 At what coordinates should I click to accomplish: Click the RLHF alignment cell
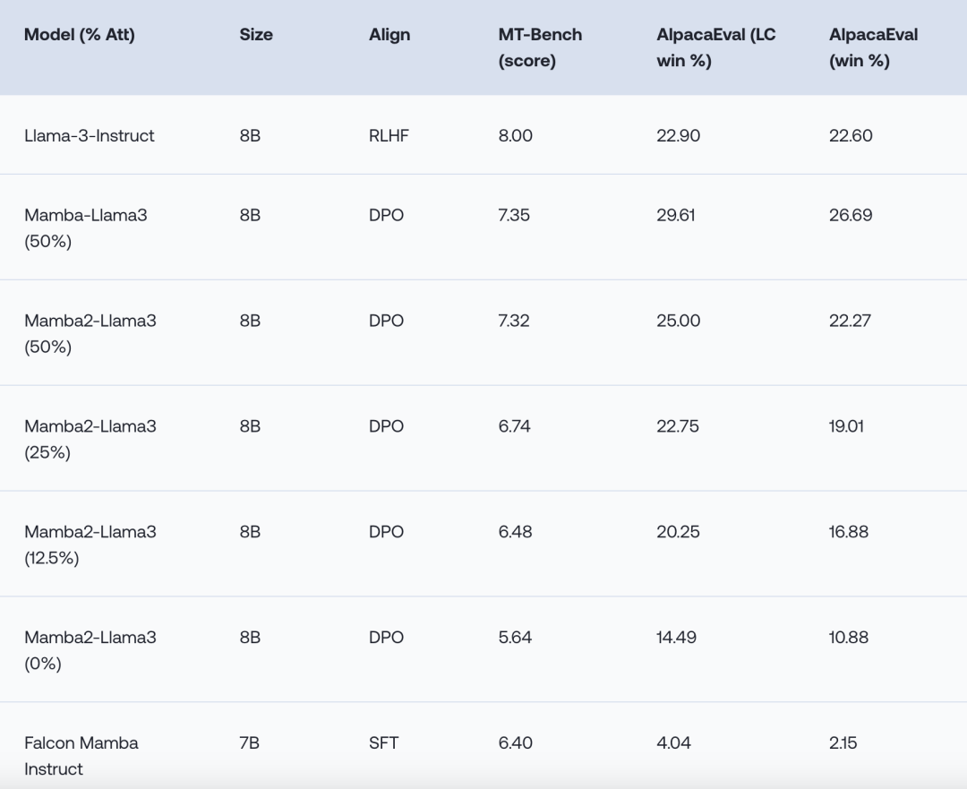(x=389, y=135)
